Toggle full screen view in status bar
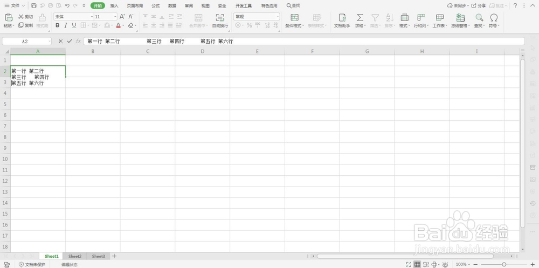 [x=409, y=264]
